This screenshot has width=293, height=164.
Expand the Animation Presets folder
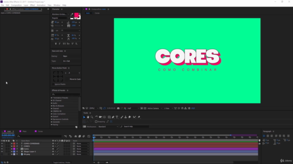coord(52,98)
